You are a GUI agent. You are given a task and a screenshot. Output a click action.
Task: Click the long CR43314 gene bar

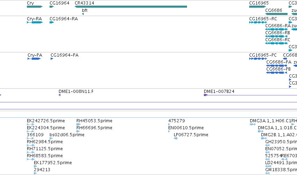(131, 7)
